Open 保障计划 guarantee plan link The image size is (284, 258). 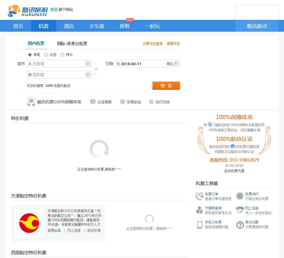pyautogui.click(x=254, y=130)
